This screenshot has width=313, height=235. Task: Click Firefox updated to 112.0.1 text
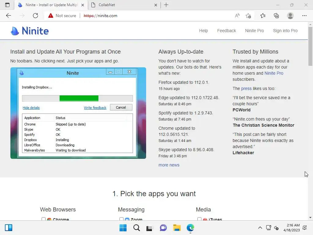pos(184,82)
